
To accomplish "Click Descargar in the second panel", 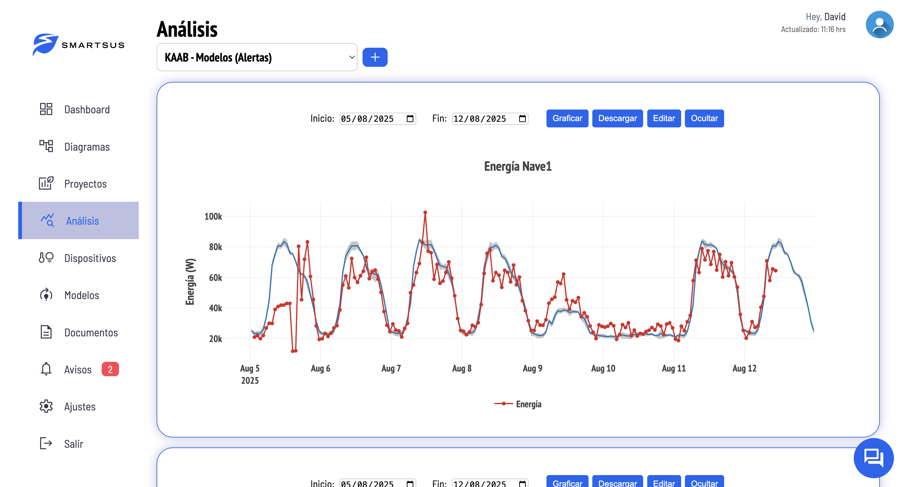I will tap(617, 481).
